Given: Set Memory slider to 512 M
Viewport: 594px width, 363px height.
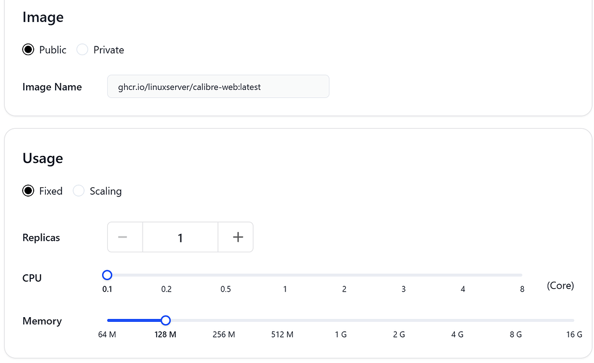Looking at the screenshot, I should pos(282,321).
